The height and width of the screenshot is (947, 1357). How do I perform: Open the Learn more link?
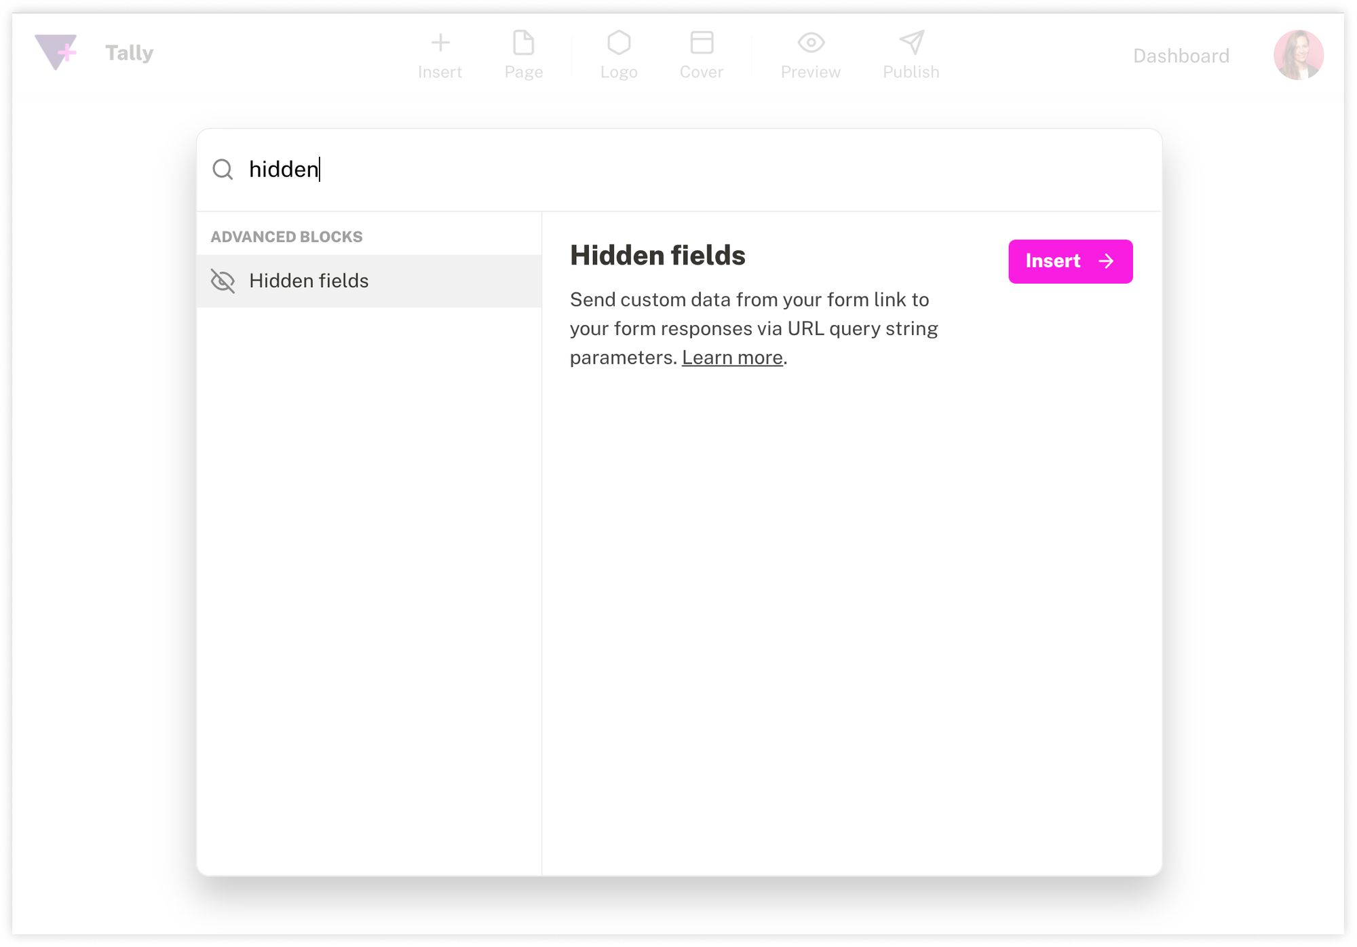[x=732, y=357]
